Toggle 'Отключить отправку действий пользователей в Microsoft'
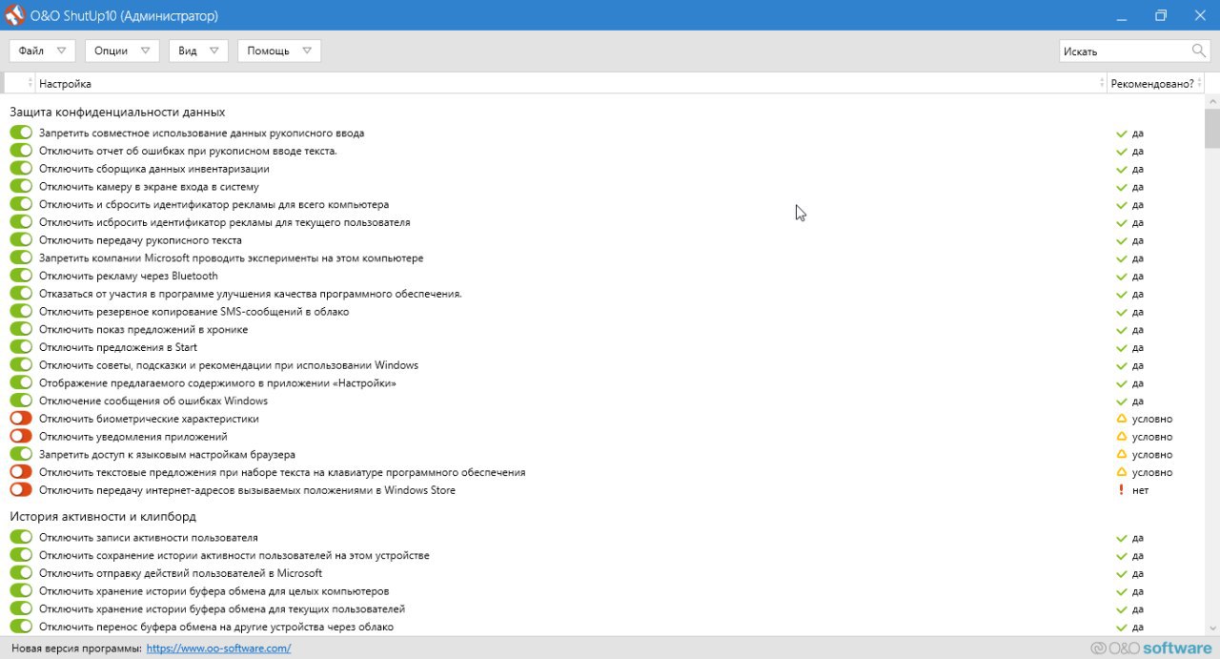Viewport: 1220px width, 659px height. click(x=21, y=573)
